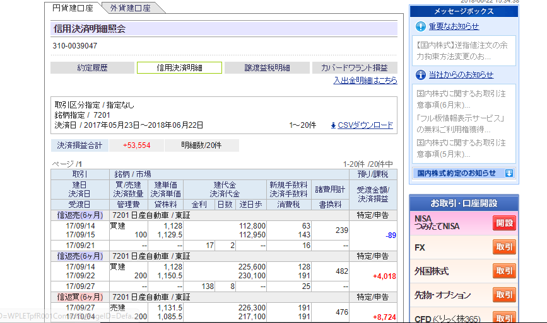Open the 当社からのお知らせ link
Image resolution: width=547 pixels, height=323 pixels.
(x=461, y=75)
